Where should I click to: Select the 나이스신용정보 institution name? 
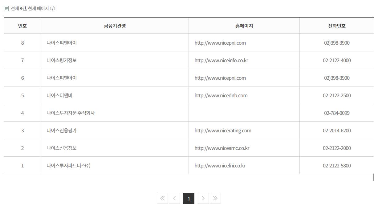click(62, 148)
